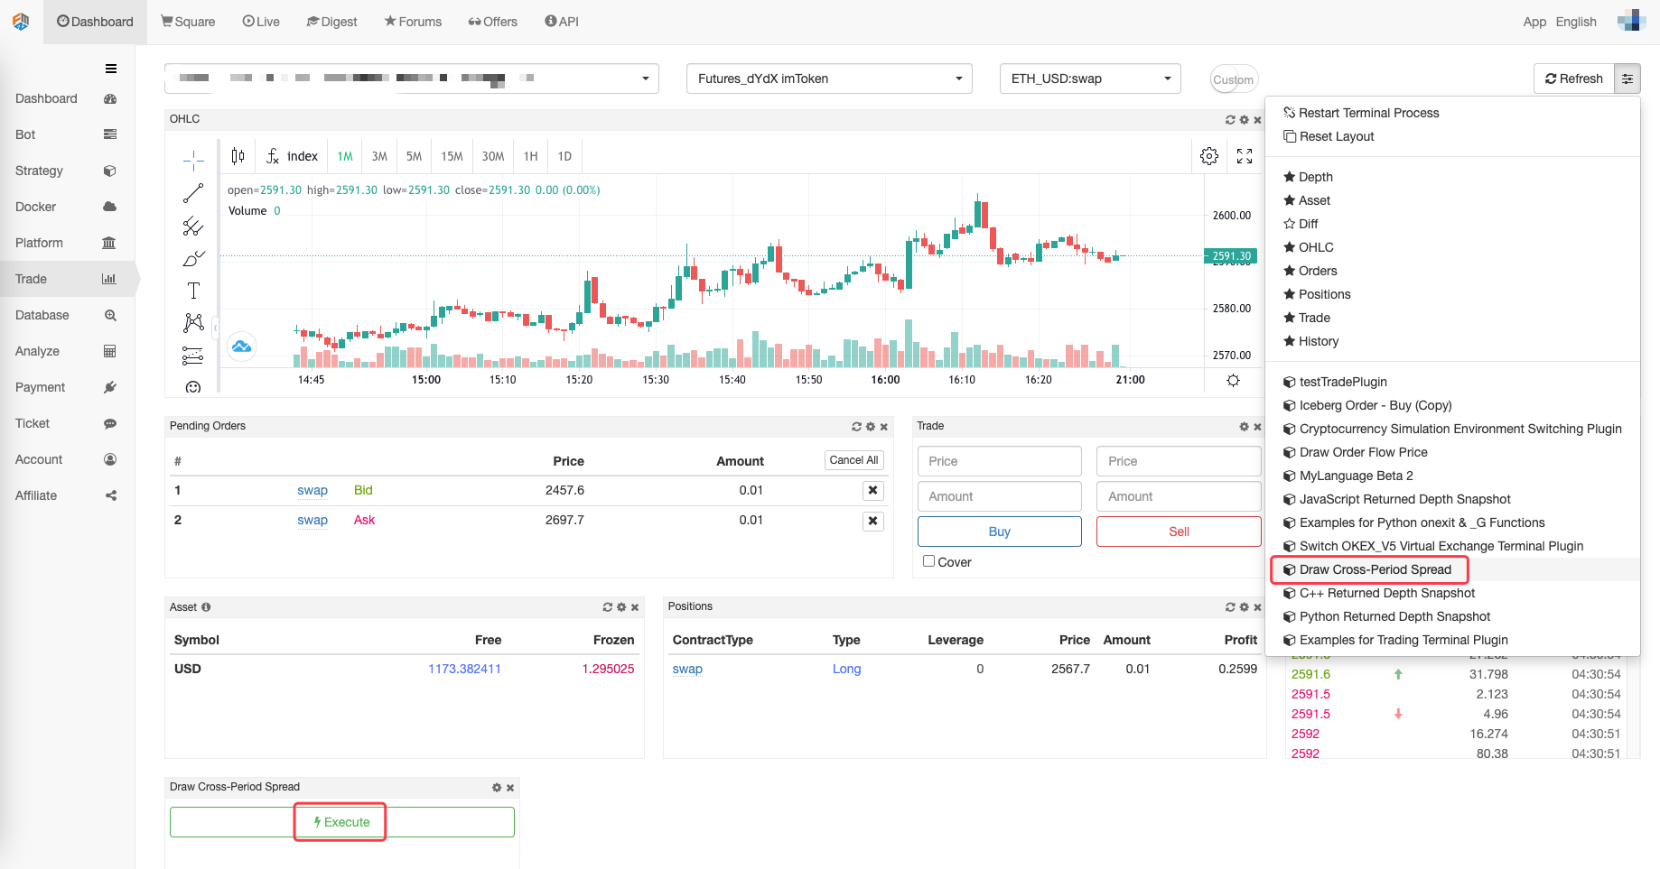The width and height of the screenshot is (1660, 869).
Task: Select the Python Returned Depth Snapshot plugin
Action: pos(1386,616)
